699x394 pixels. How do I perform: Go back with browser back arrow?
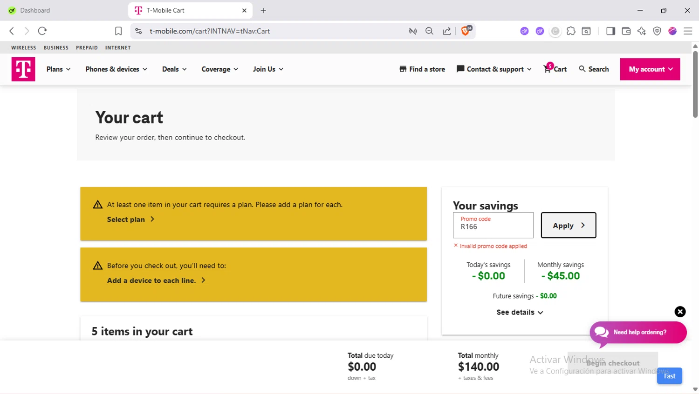pyautogui.click(x=12, y=31)
